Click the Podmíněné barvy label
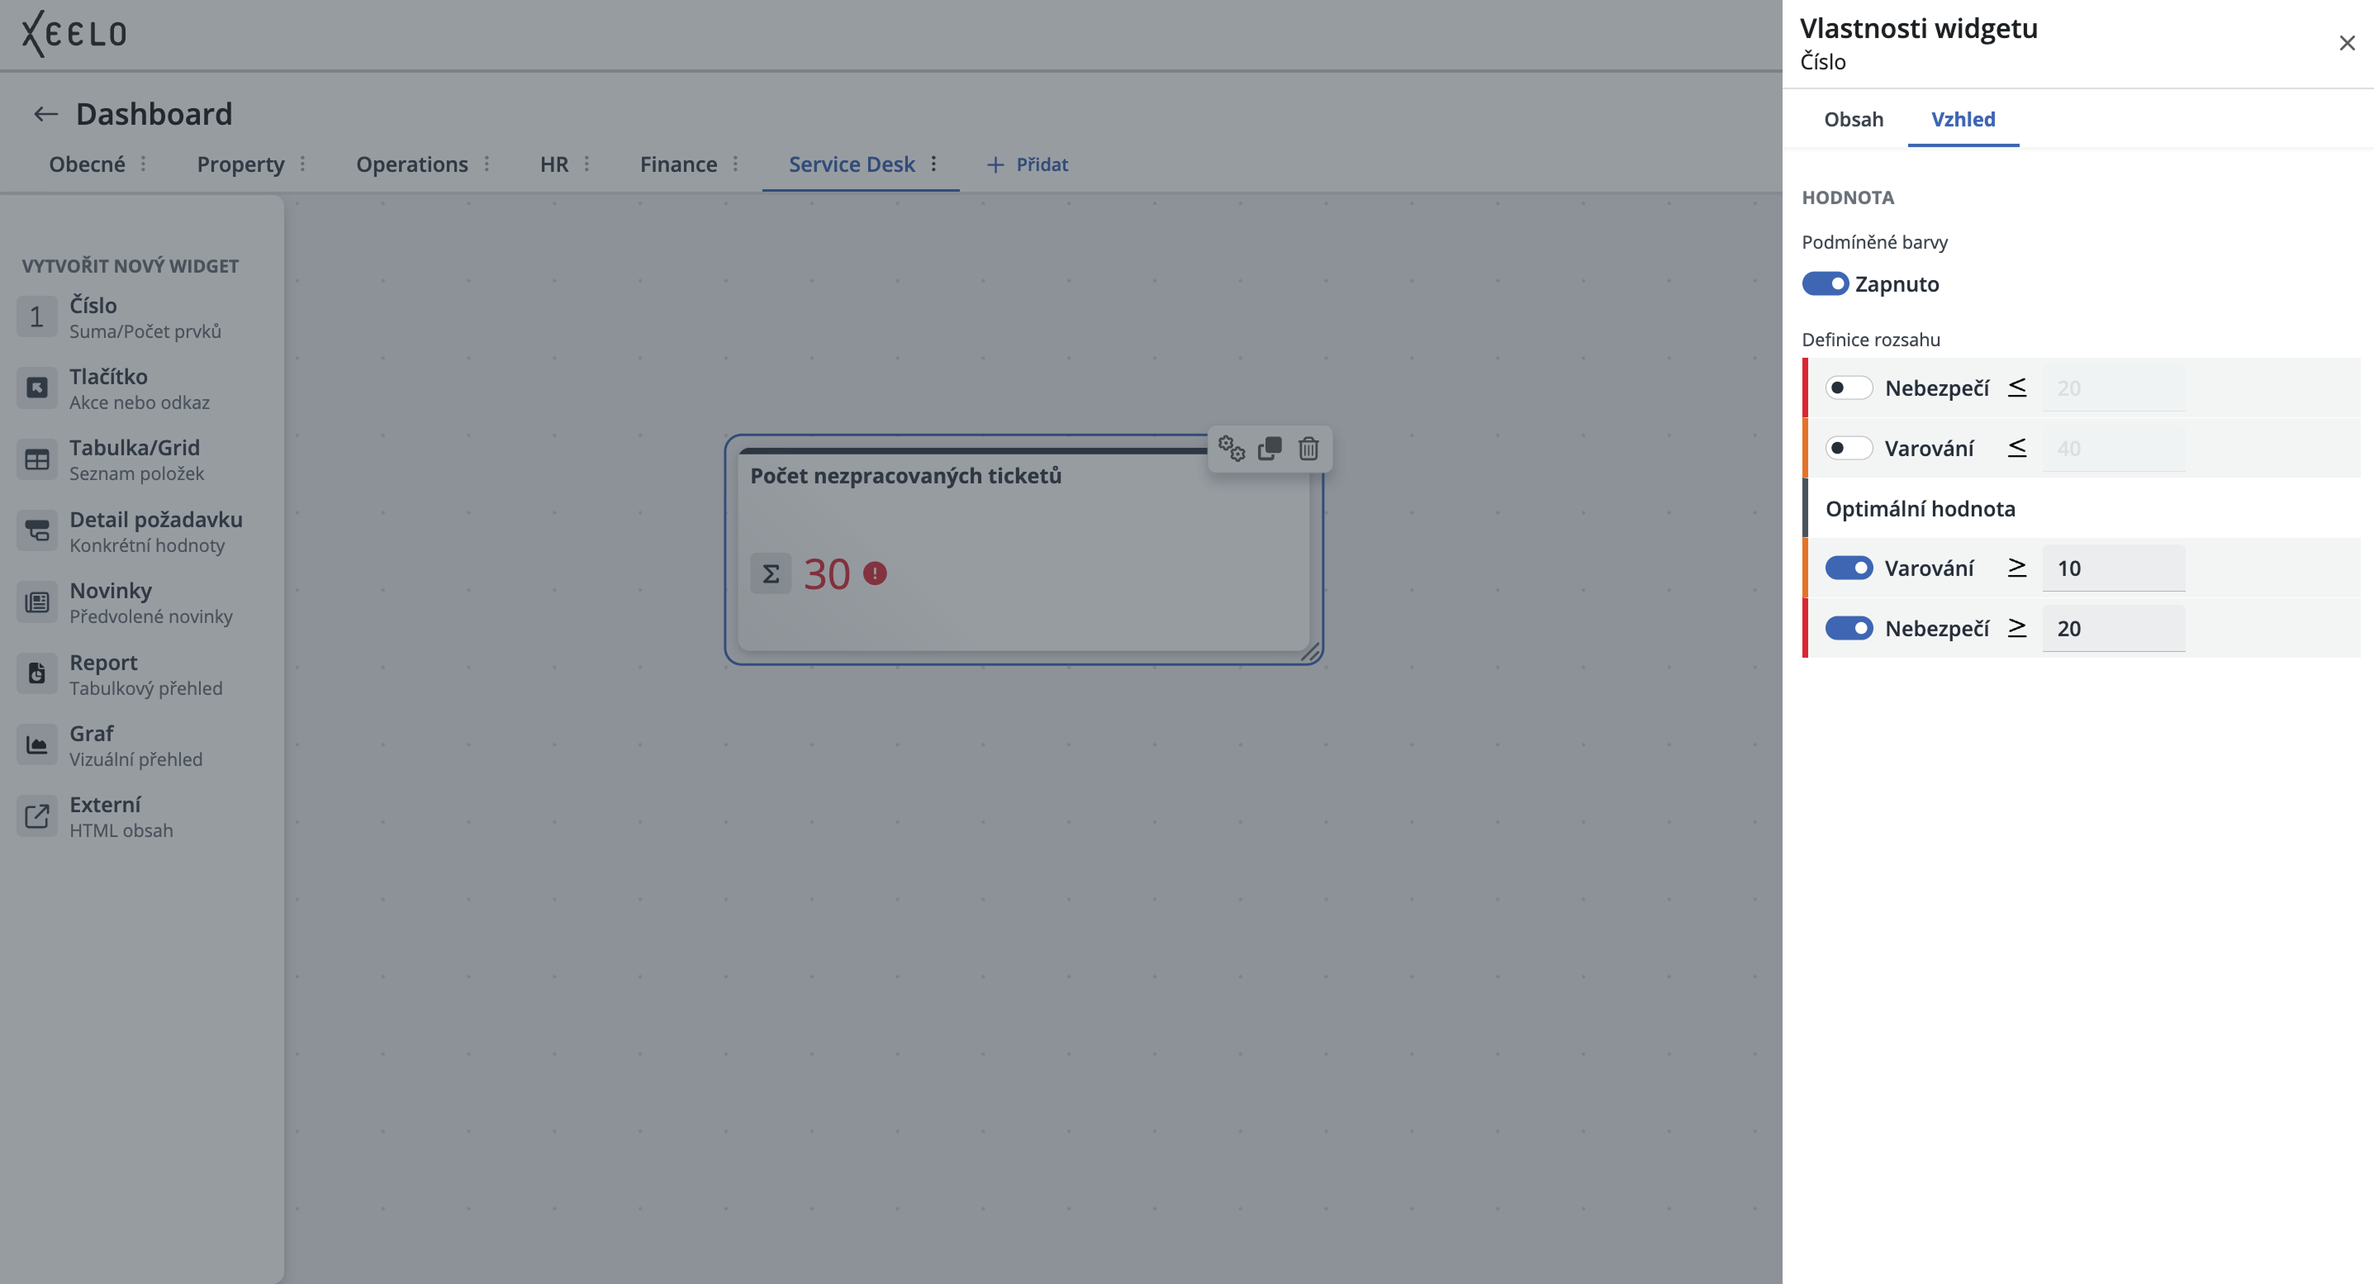Viewport: 2374px width, 1284px height. point(1874,241)
